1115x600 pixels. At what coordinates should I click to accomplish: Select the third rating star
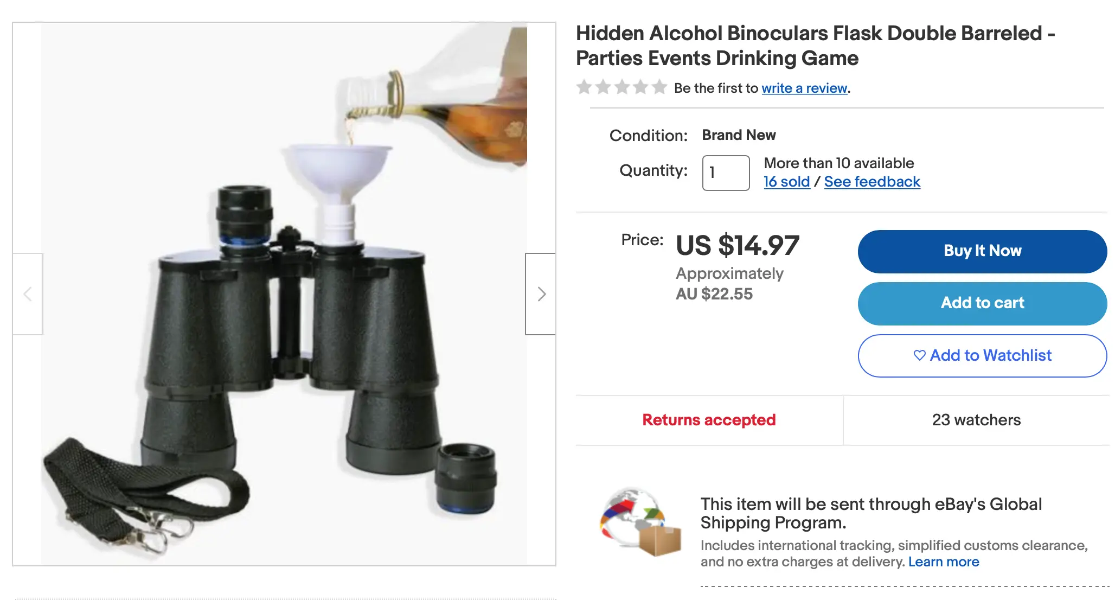click(622, 87)
